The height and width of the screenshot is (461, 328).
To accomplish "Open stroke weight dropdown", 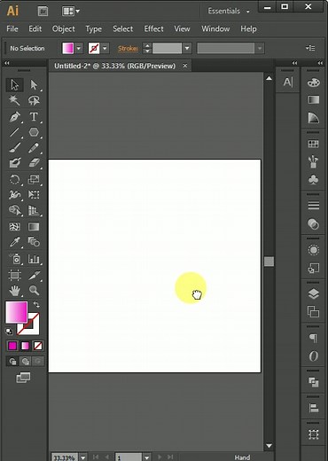I will pyautogui.click(x=187, y=48).
